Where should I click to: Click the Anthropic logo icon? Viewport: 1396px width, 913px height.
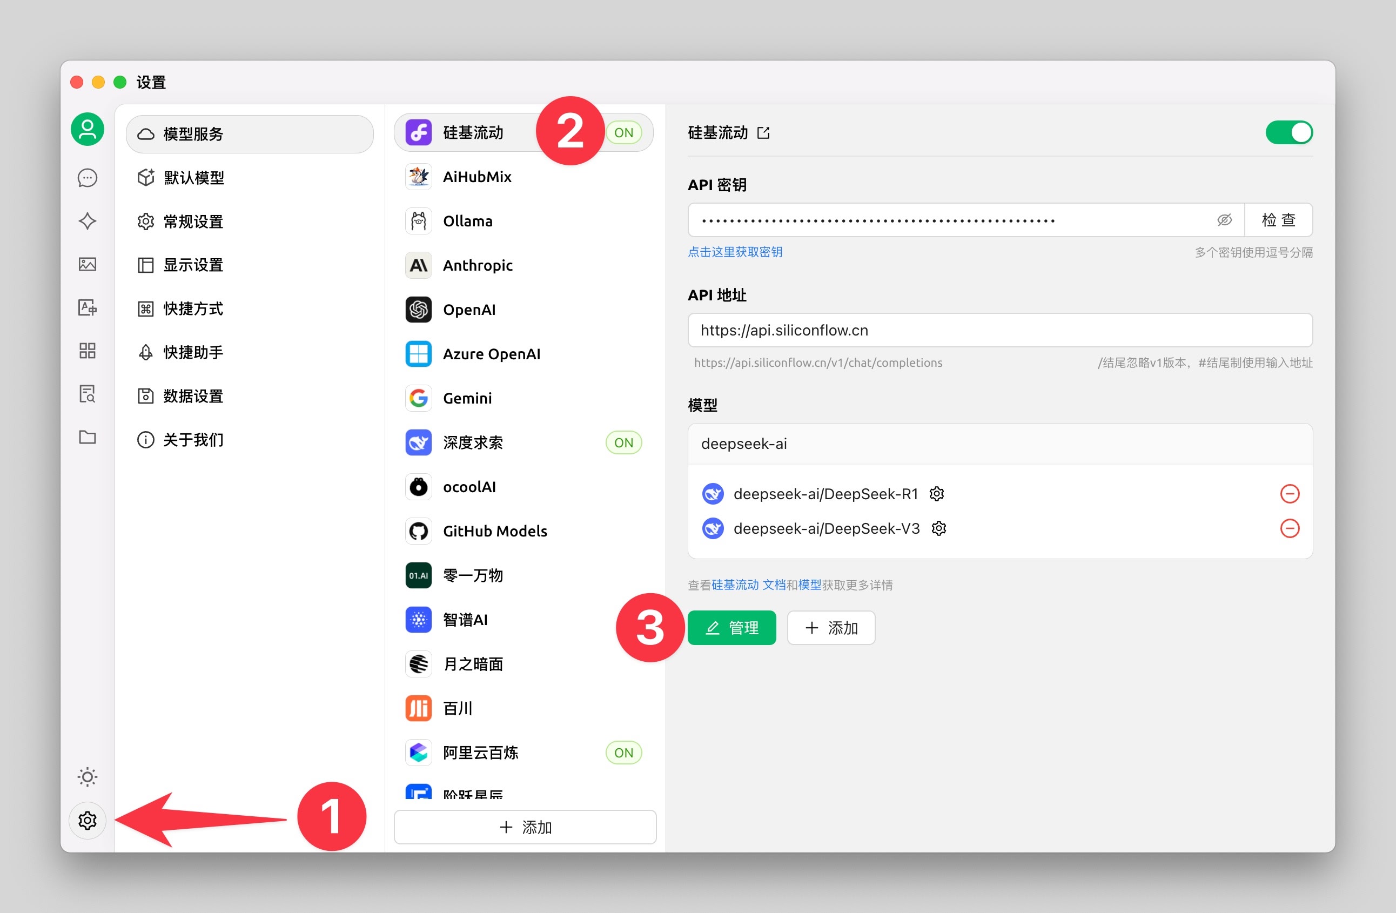[418, 265]
